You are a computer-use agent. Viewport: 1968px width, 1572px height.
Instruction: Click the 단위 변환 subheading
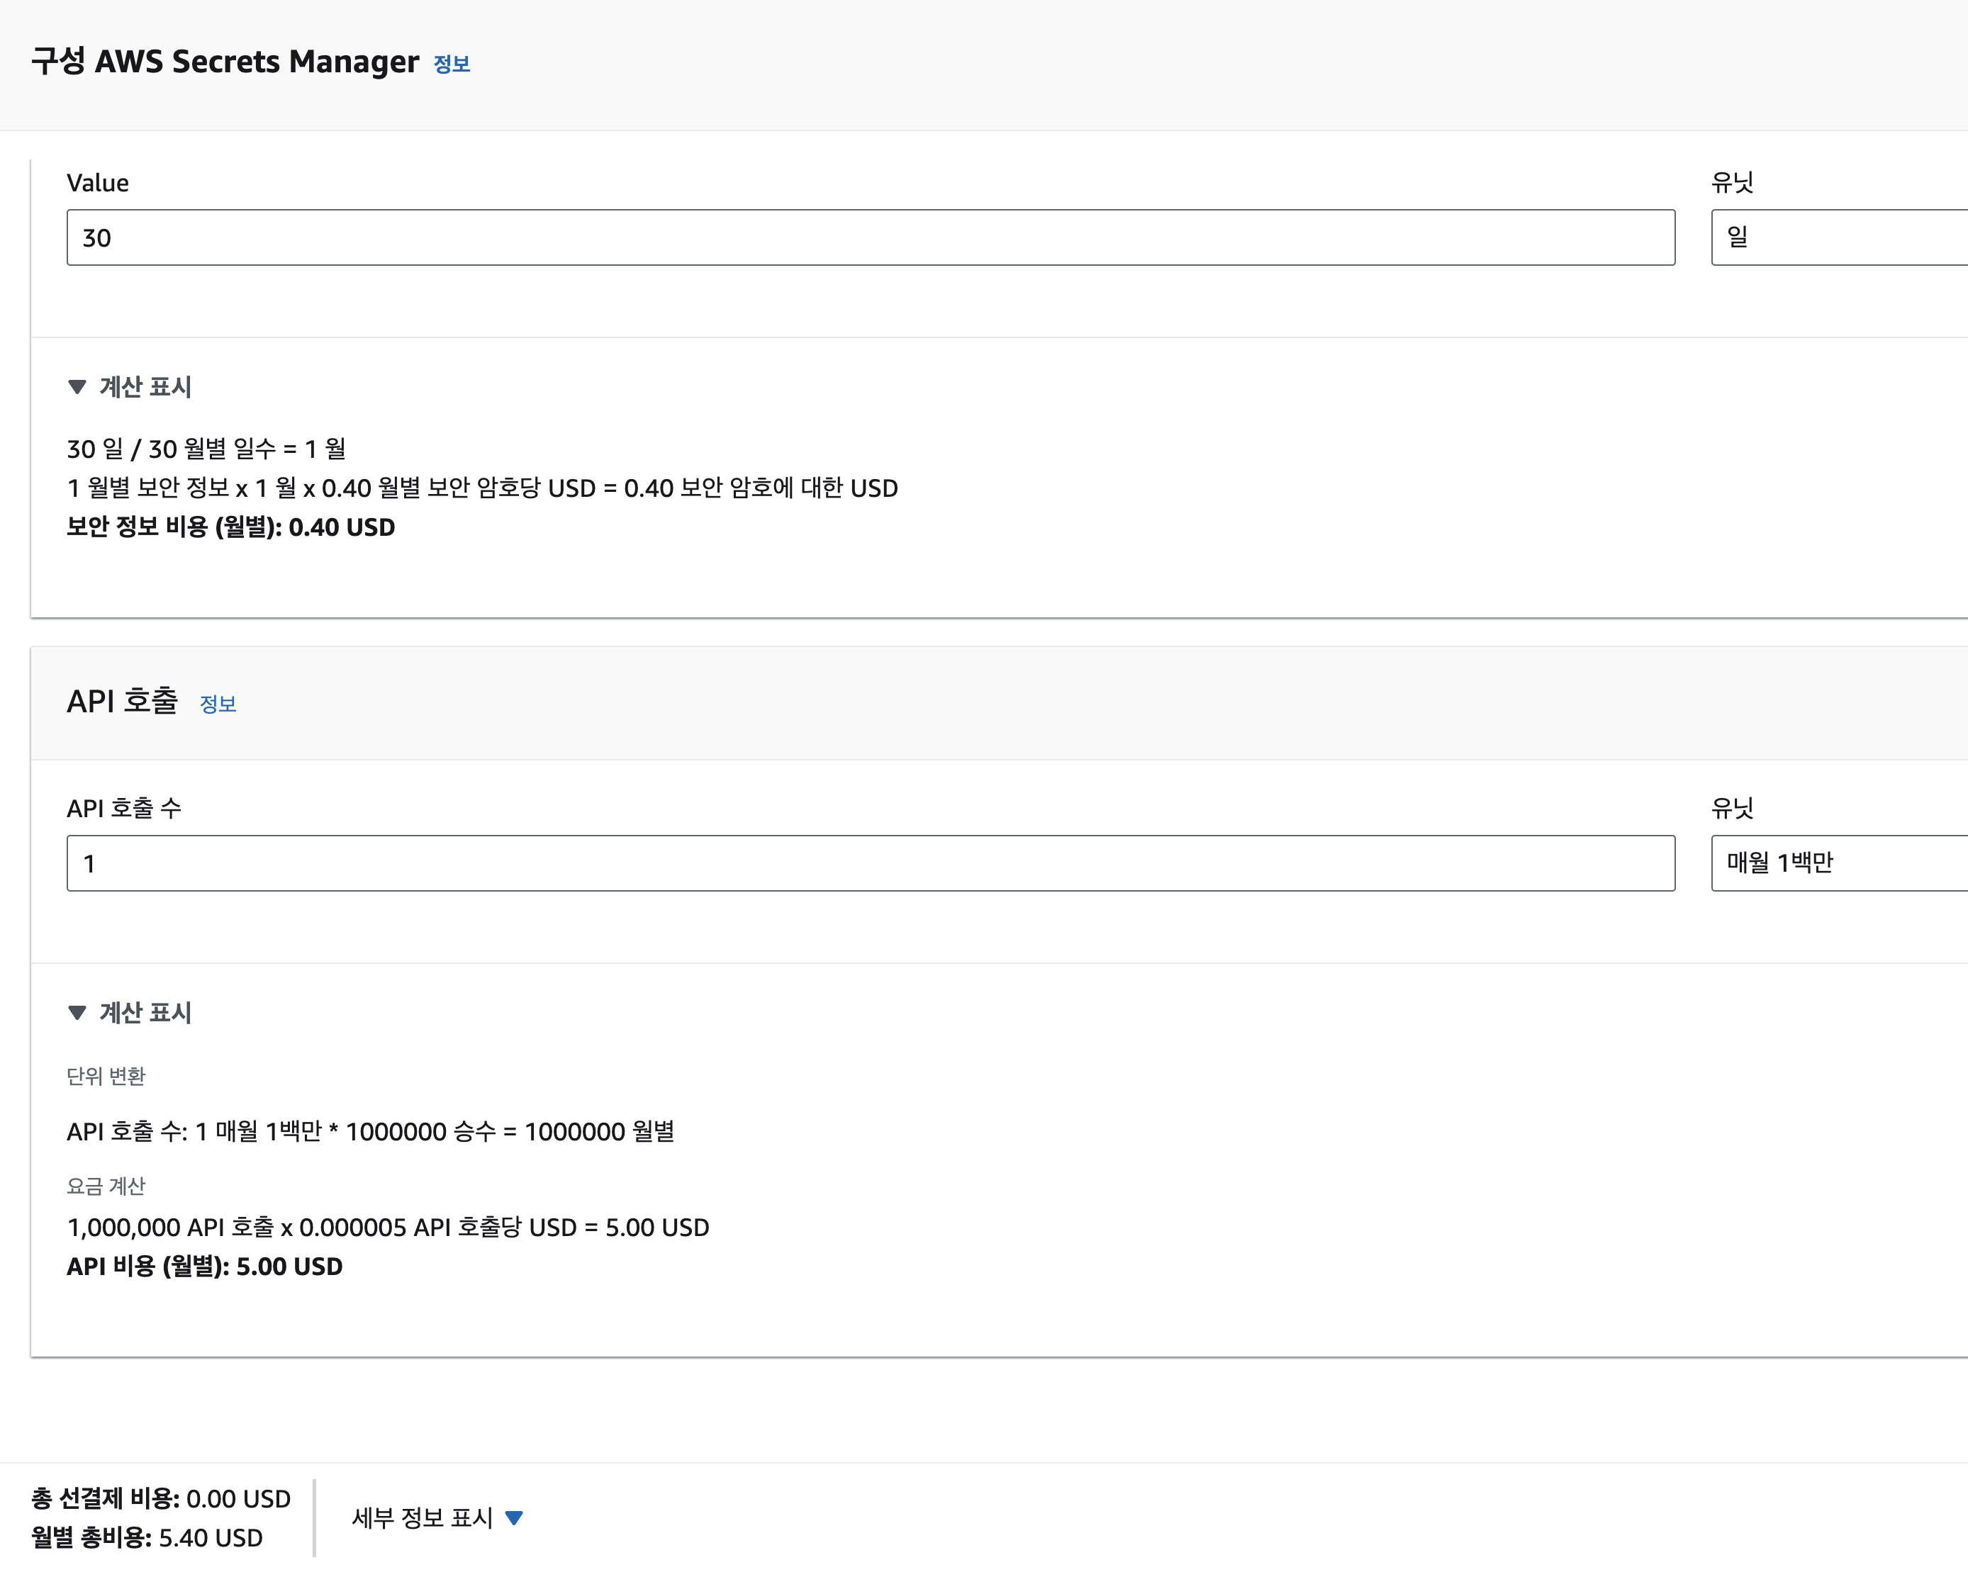[x=106, y=1077]
